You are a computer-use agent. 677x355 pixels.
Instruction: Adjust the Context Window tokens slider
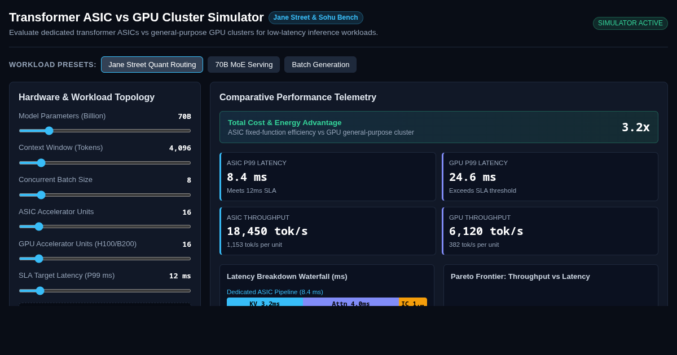(x=105, y=163)
